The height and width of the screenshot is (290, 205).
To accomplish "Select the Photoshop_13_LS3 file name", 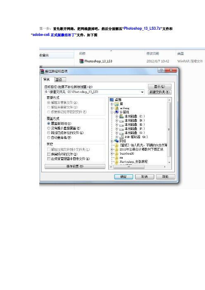I will point(98,61).
